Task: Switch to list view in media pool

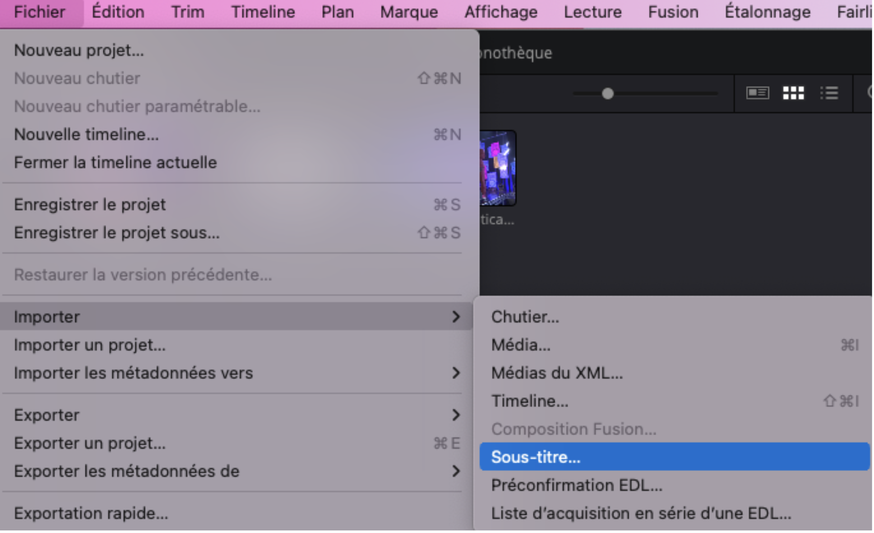Action: pyautogui.click(x=830, y=93)
